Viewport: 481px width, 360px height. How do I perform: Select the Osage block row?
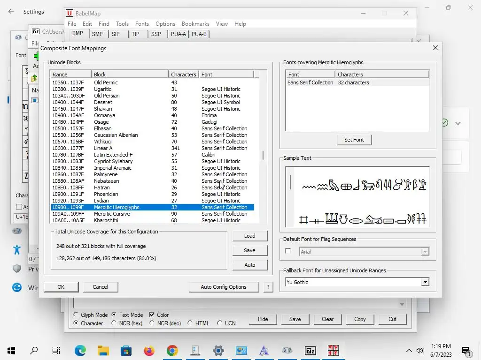tap(153, 122)
